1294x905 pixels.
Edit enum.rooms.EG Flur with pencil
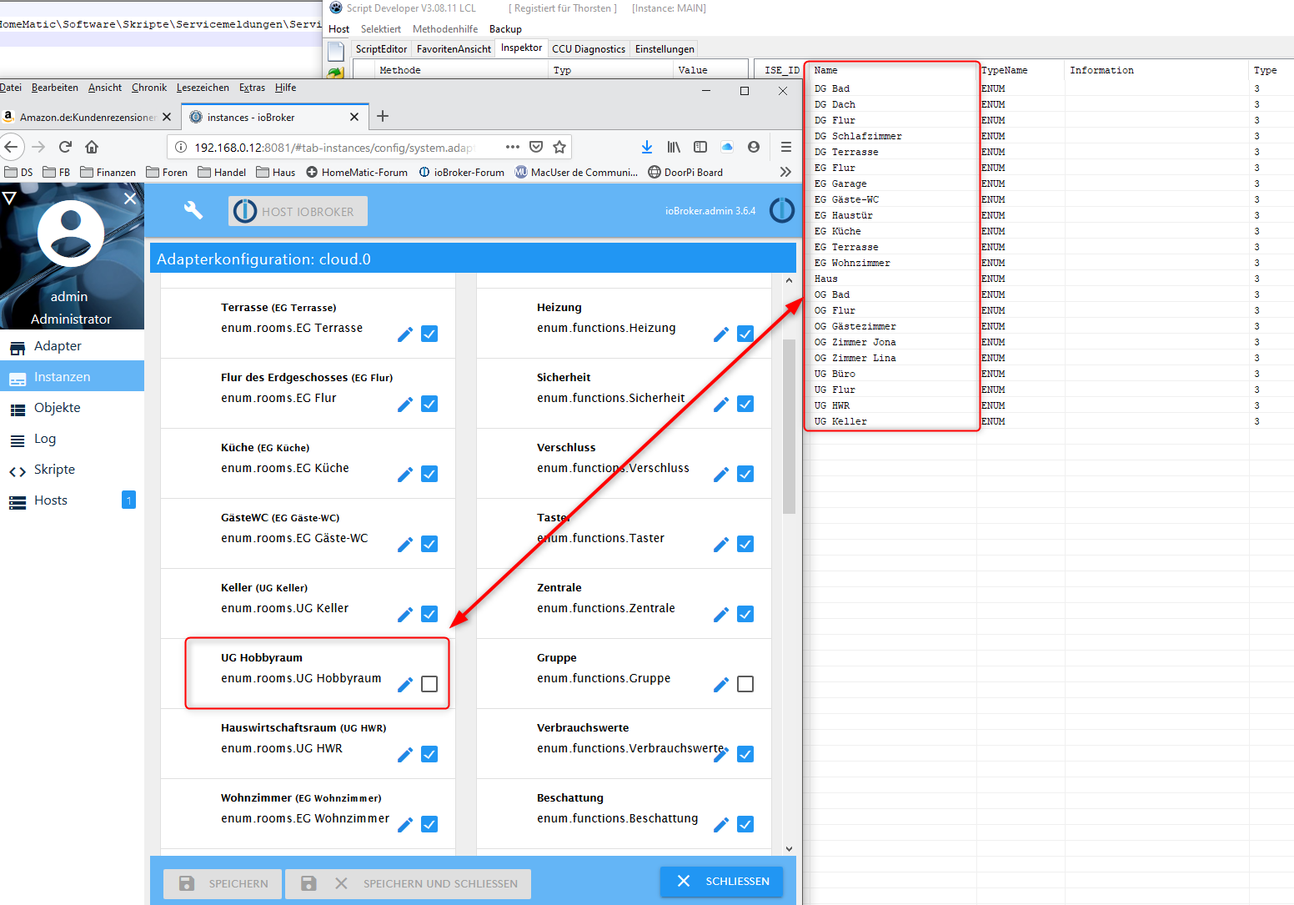click(405, 405)
